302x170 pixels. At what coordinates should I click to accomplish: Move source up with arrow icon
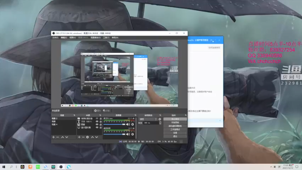(92, 137)
